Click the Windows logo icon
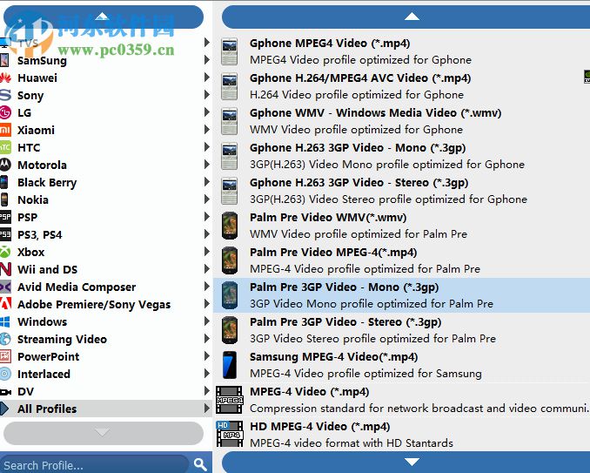 click(x=5, y=321)
